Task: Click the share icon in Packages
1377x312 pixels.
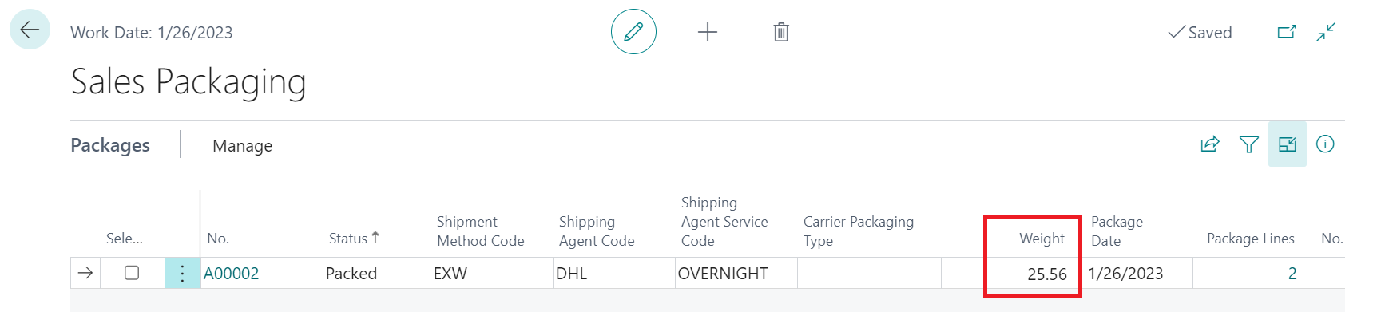Action: pyautogui.click(x=1210, y=144)
